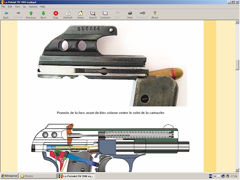Print the page using the Print icon
Viewport: 240px width, 180px height.
[130, 13]
